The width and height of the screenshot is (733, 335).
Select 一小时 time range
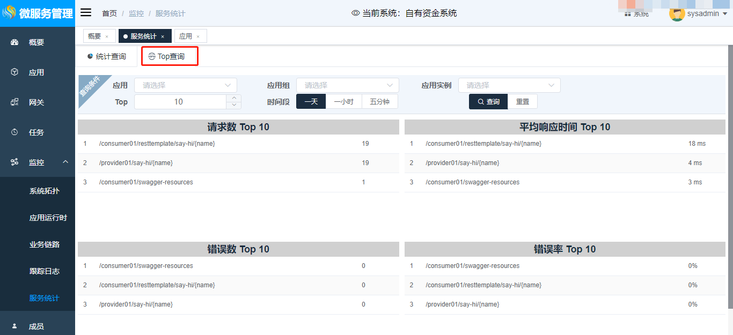tap(343, 102)
